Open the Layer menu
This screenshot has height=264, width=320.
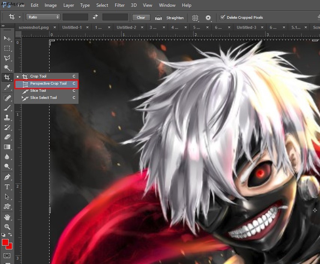(69, 5)
